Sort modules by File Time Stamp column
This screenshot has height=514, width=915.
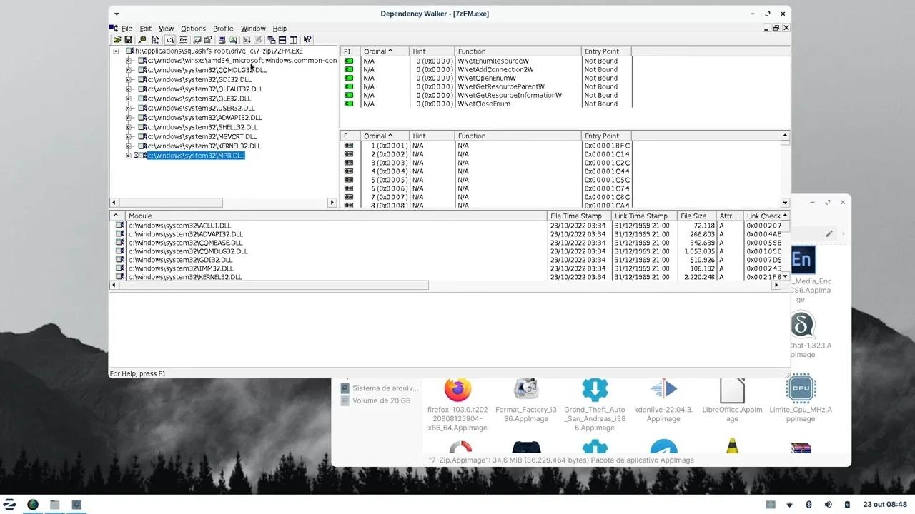576,216
